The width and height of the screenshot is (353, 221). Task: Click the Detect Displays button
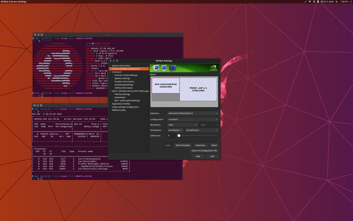click(x=183, y=145)
